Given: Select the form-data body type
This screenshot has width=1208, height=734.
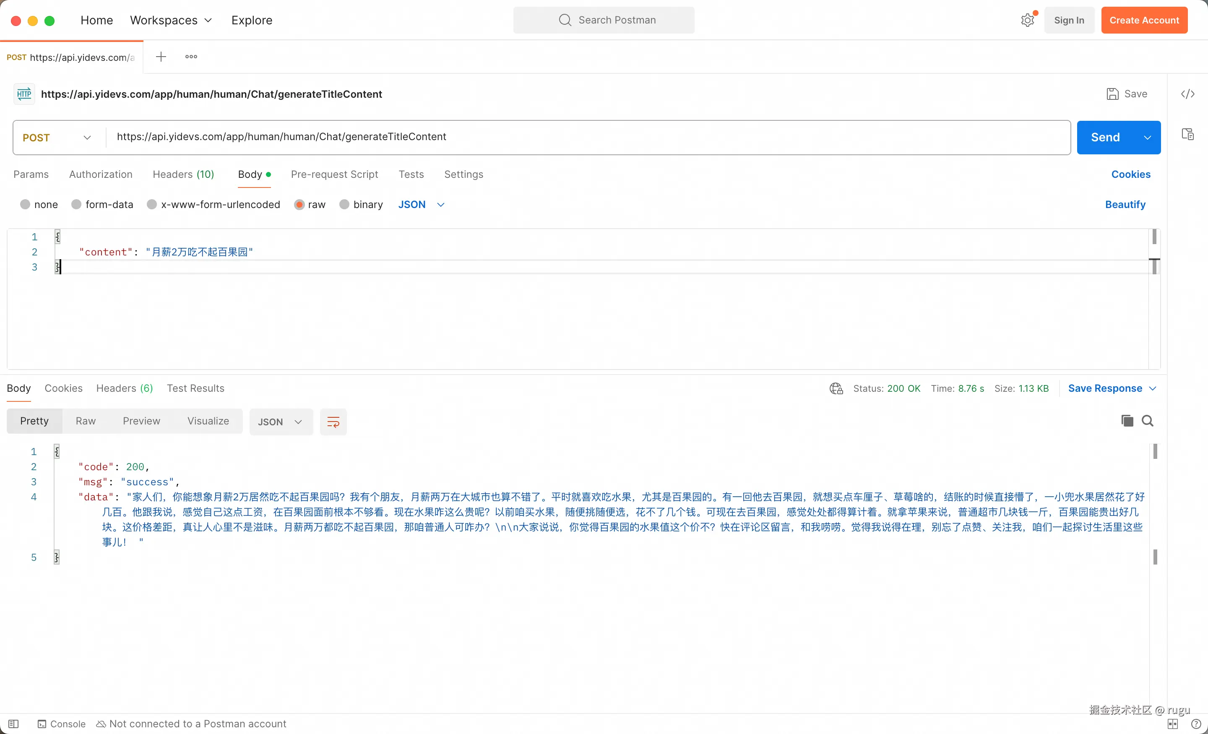Looking at the screenshot, I should (x=76, y=204).
